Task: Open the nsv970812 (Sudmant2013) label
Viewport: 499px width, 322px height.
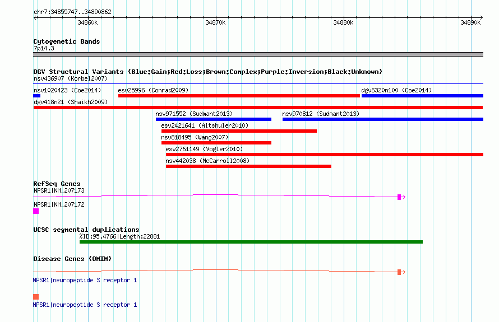Action: click(321, 114)
